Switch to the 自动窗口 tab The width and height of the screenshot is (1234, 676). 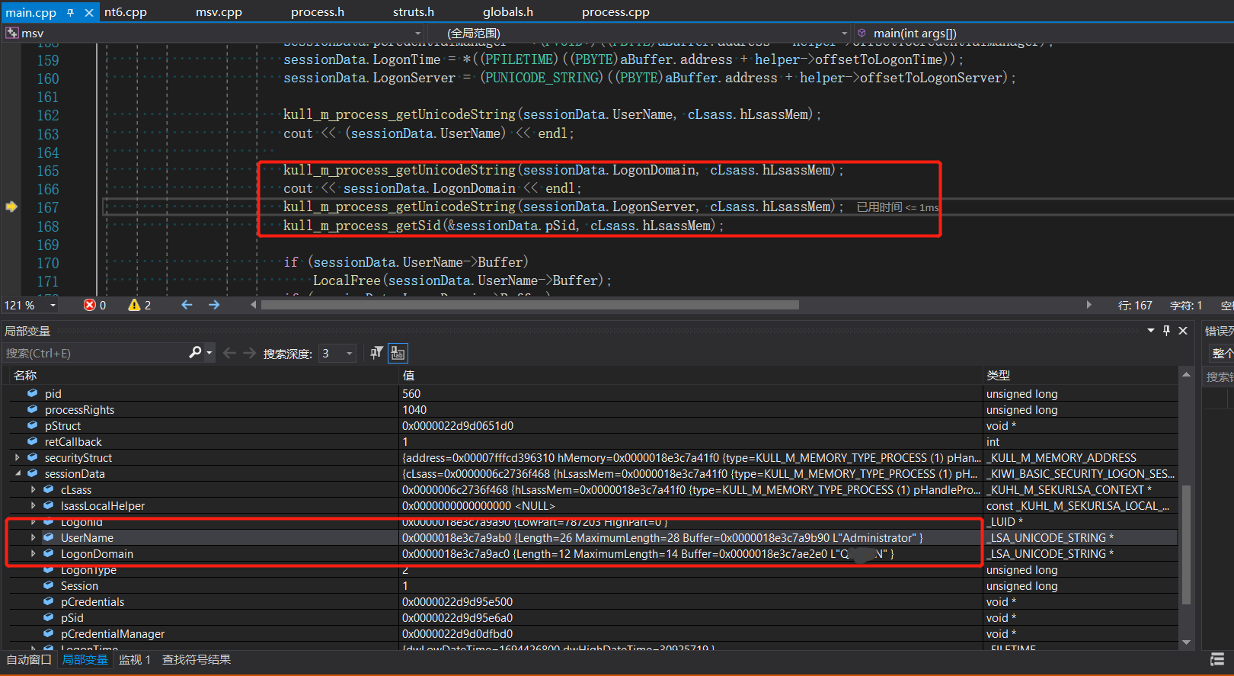[29, 659]
